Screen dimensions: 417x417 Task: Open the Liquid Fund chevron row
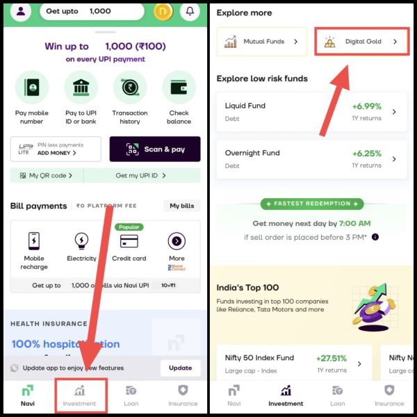tap(311, 112)
